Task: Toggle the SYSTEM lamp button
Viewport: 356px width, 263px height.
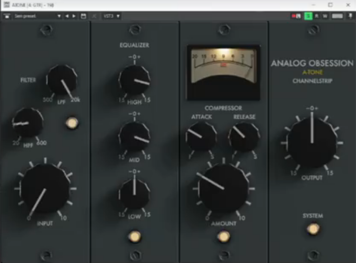Action: (313, 229)
